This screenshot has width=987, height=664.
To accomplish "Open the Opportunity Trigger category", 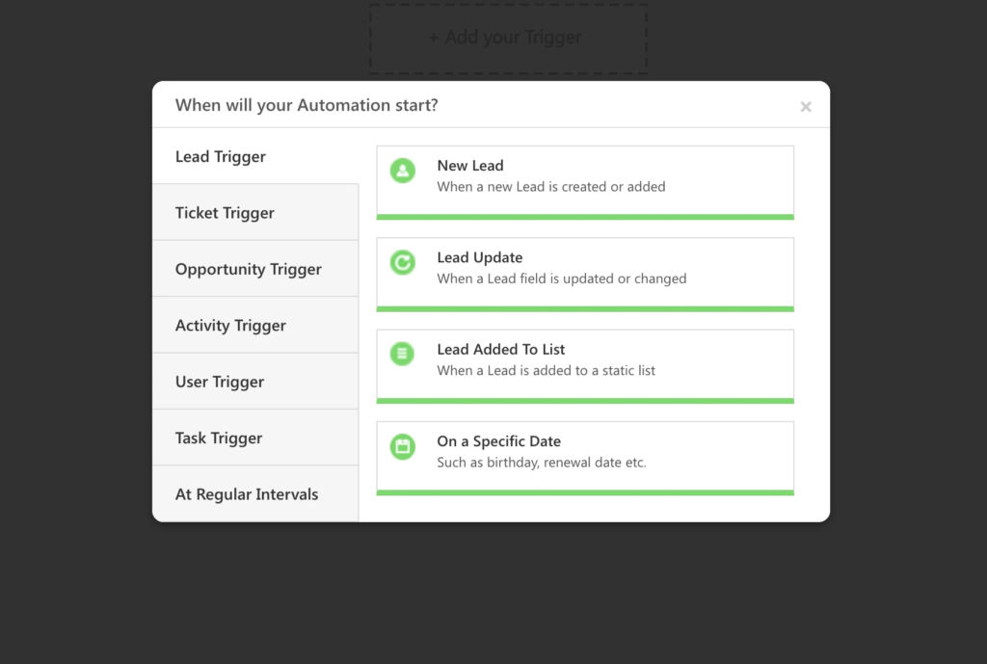I will pos(248,269).
